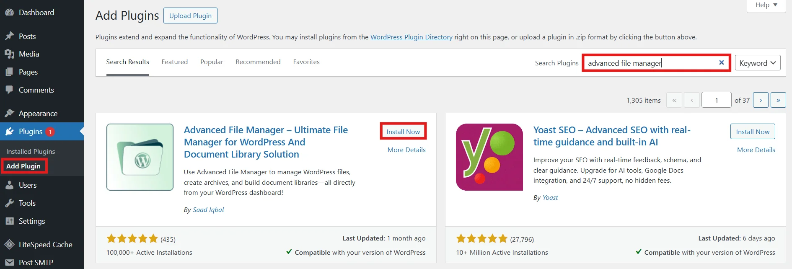Open the Plugins plug icon
Viewport: 792px width, 269px height.
click(x=10, y=131)
